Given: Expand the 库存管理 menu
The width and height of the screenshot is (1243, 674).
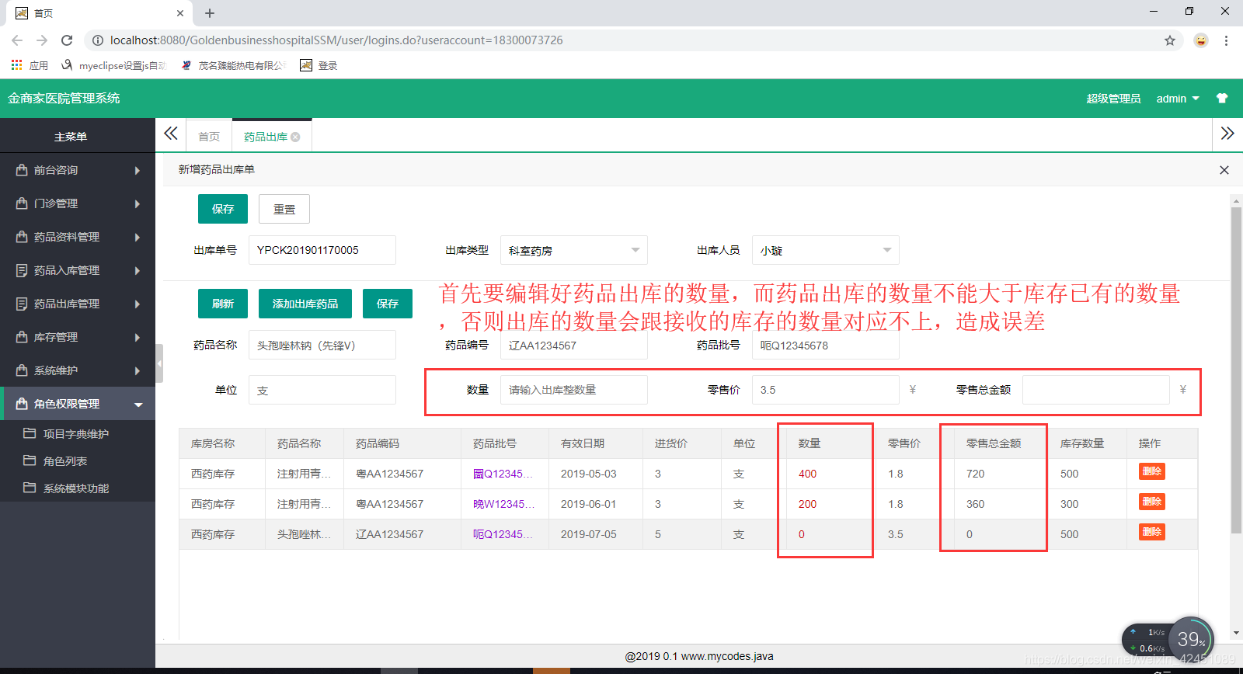Looking at the screenshot, I should coord(138,337).
